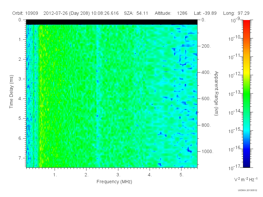The image size is (263, 197).
Task: Click the UIOWA 20130512 credit text
Action: tap(248, 190)
